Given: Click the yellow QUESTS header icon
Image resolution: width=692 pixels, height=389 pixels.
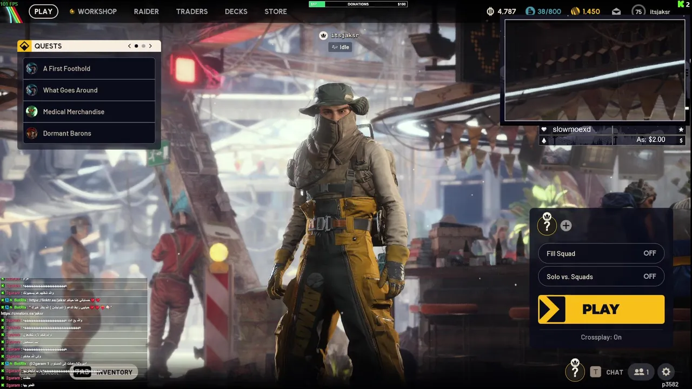Looking at the screenshot, I should [24, 46].
